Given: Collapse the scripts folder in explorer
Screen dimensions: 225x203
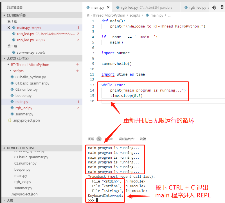Looking at the screenshot, I should 10,71.
